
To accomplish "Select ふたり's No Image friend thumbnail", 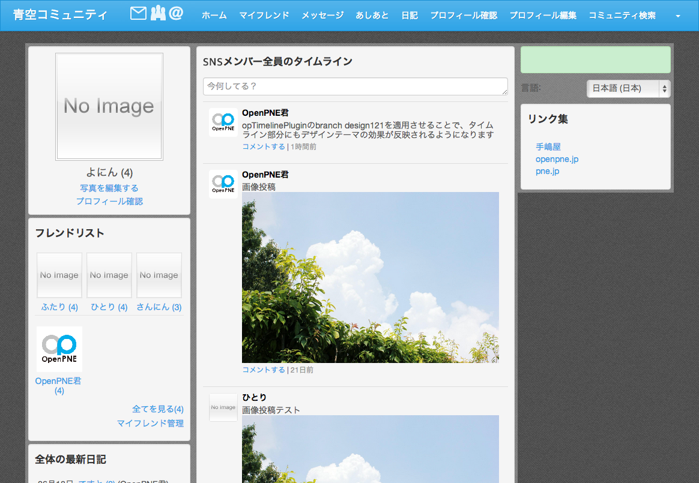I will tap(59, 275).
